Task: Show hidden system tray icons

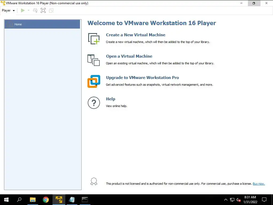Action: coord(226,200)
